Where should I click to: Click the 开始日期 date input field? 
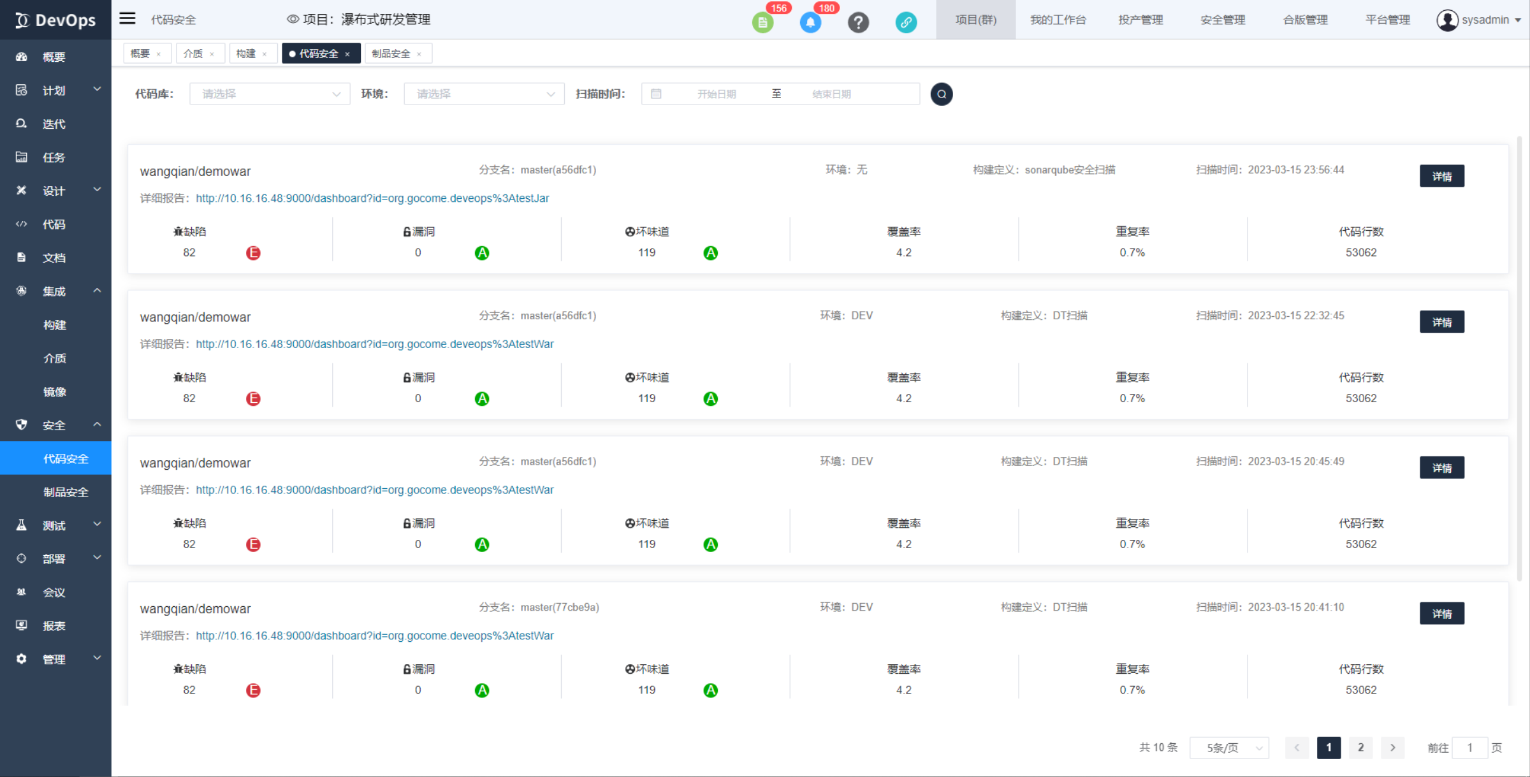coord(716,94)
